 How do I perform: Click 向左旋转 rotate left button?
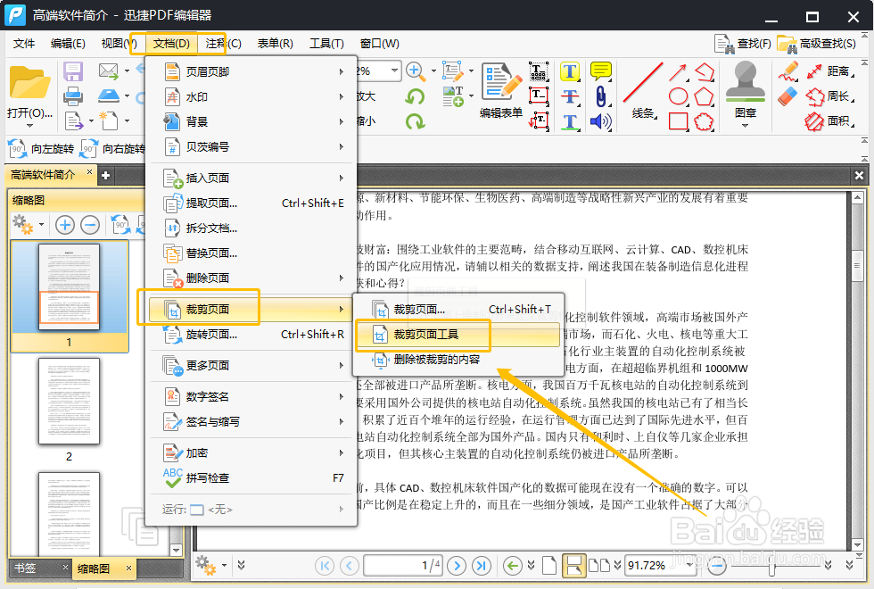tap(41, 149)
